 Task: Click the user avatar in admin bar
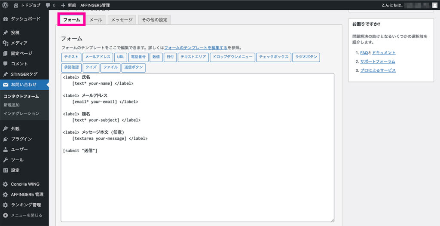434,5
